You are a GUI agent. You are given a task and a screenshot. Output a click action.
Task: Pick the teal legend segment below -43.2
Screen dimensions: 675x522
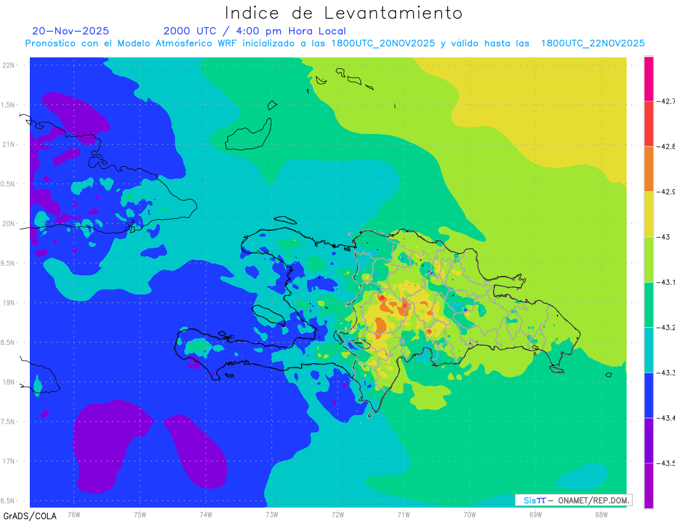pyautogui.click(x=649, y=350)
